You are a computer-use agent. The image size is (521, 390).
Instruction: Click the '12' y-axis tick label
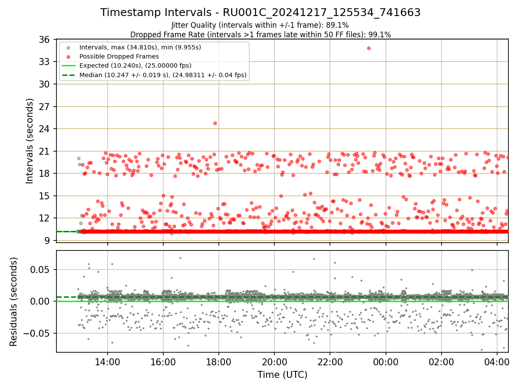45,218
